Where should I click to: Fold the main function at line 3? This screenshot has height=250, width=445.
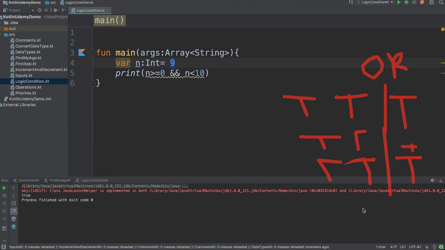(92, 53)
